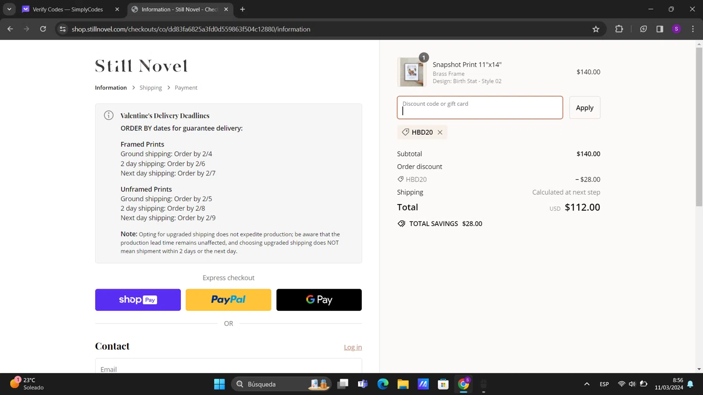Remove the HBD20 discount code tag
Image resolution: width=703 pixels, height=395 pixels.
tap(440, 132)
